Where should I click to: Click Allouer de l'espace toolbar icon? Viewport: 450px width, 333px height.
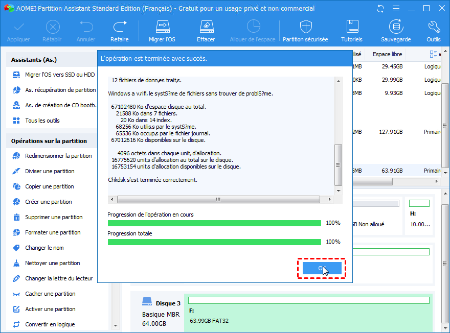[253, 31]
